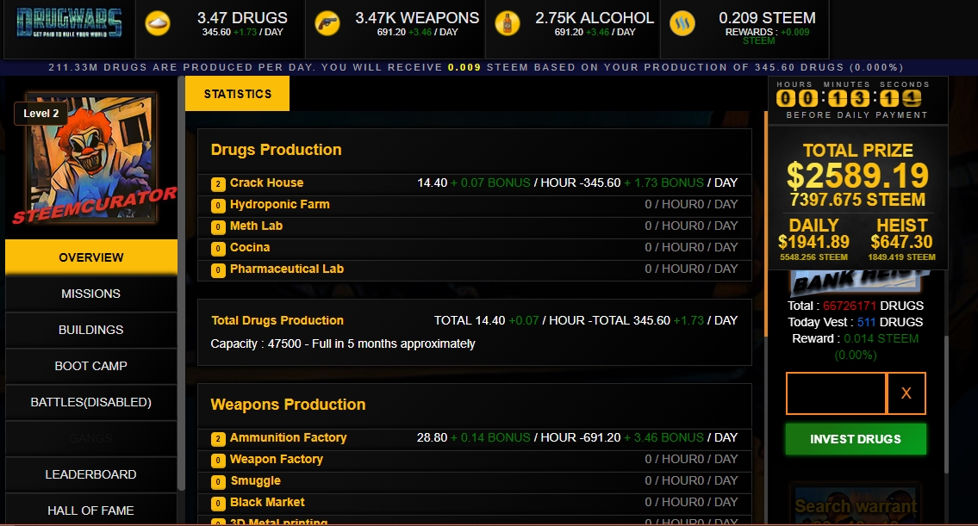Click the 3.47K WEAPONS balance text

pyautogui.click(x=417, y=18)
